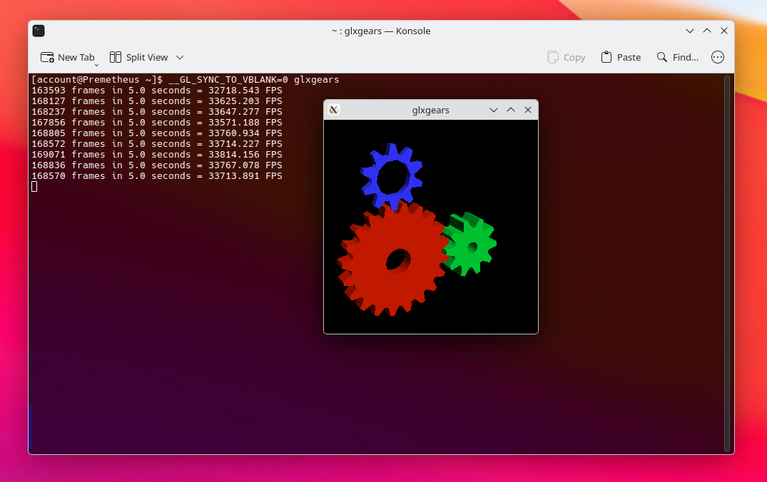Click the X11 icon in the glxgears title bar

tap(334, 110)
